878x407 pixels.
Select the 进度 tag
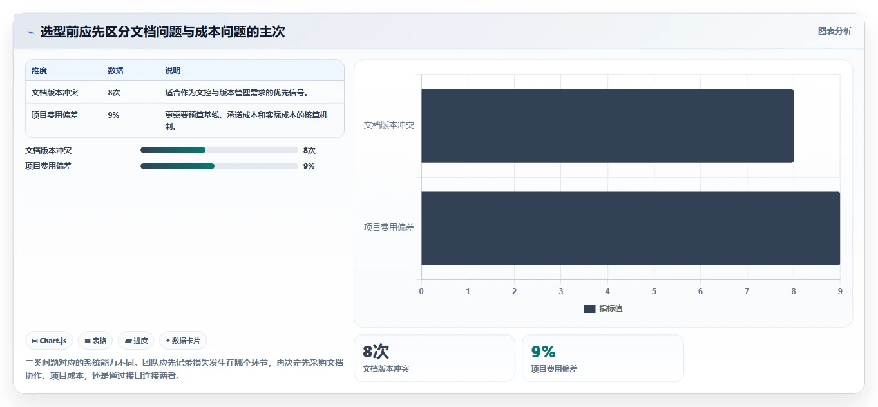(x=136, y=341)
